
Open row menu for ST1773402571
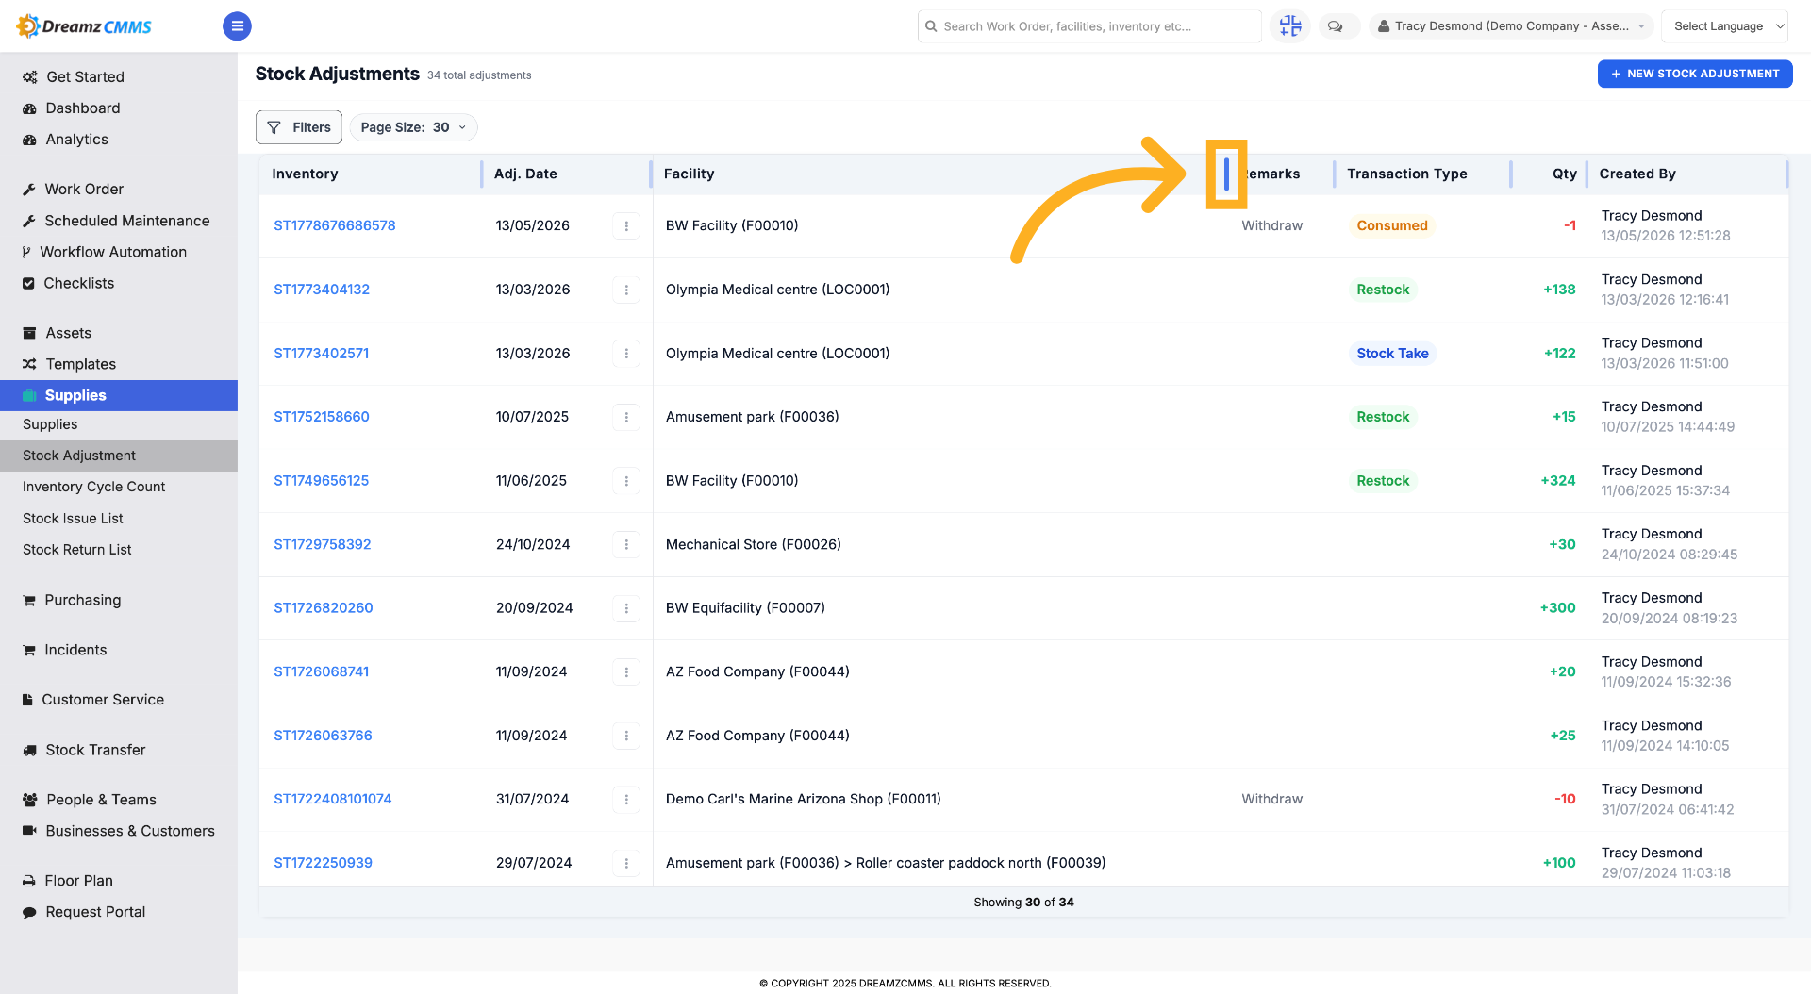[626, 354]
